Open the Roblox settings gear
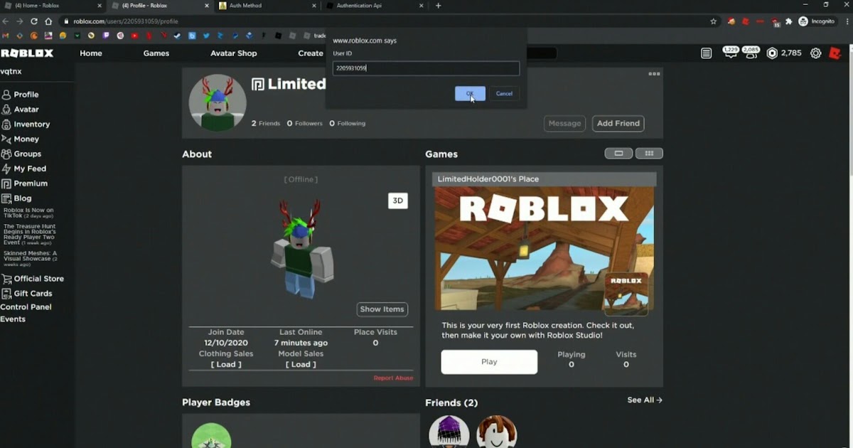This screenshot has width=853, height=448. click(x=816, y=53)
